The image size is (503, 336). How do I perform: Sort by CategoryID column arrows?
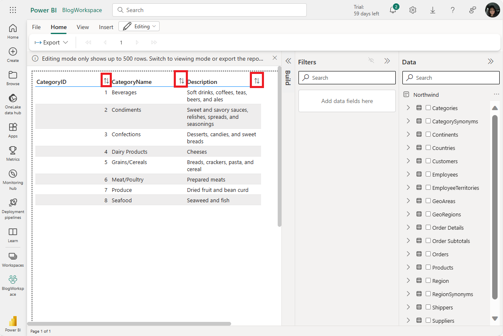coord(106,81)
